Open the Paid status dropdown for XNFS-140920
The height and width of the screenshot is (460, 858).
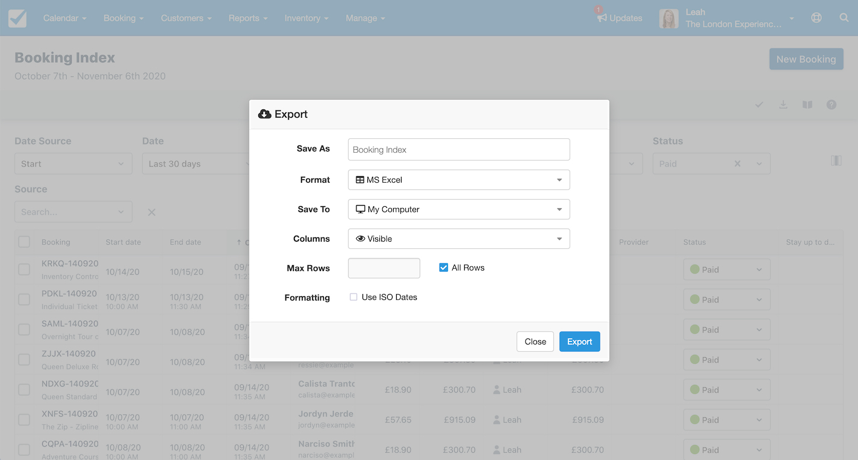click(727, 420)
